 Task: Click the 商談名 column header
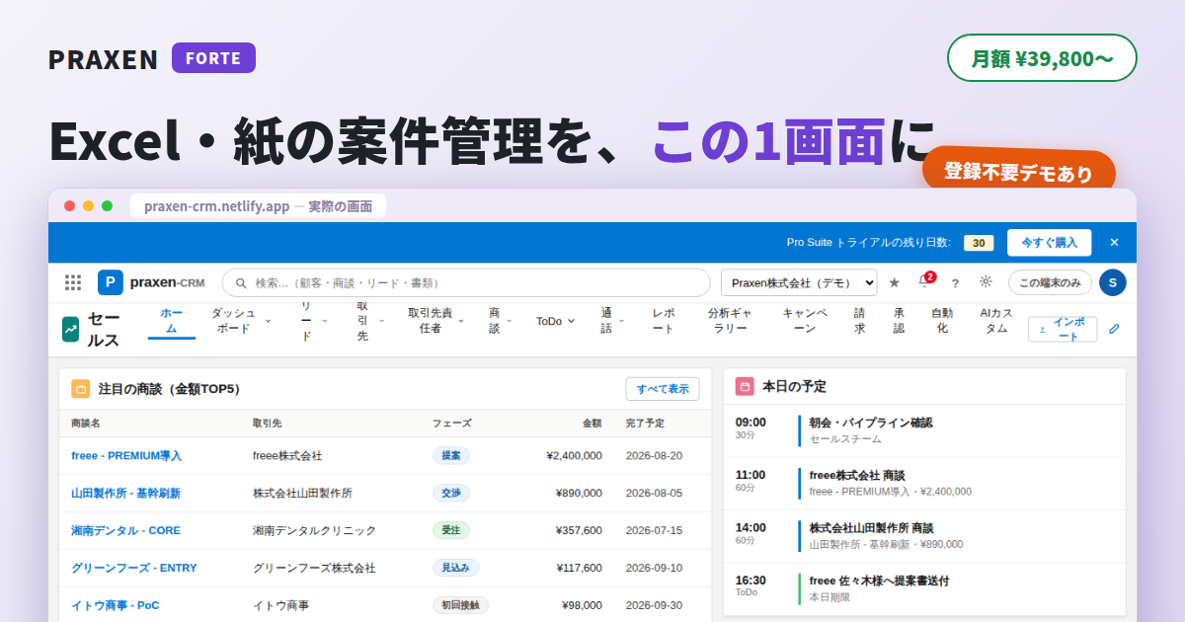[86, 423]
